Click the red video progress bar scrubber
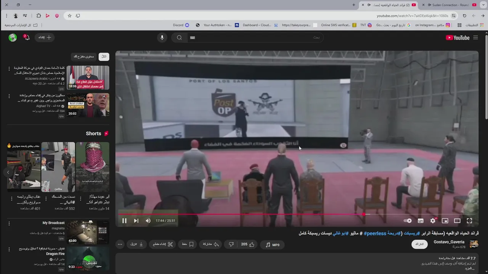The width and height of the screenshot is (488, 274). click(x=364, y=214)
